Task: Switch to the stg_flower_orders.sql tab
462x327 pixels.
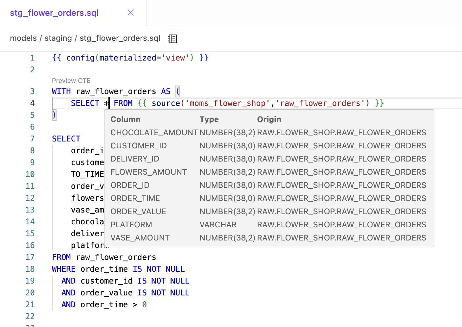Action: (x=54, y=13)
